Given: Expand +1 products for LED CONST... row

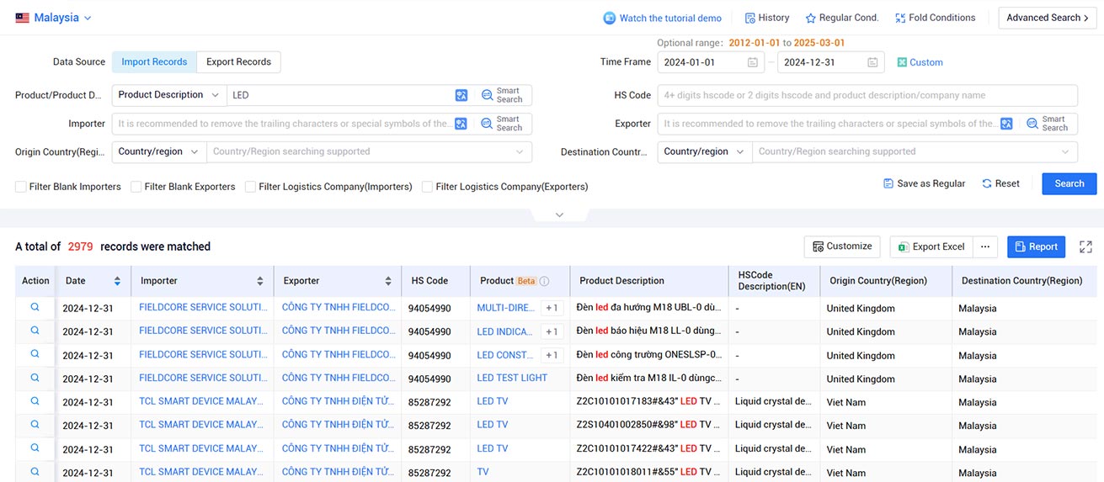Looking at the screenshot, I should pos(552,355).
